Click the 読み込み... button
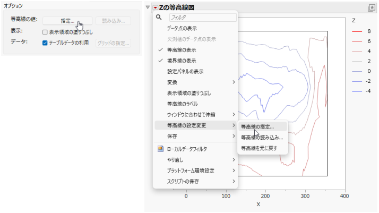Image resolution: width=379 pixels, height=213 pixels. point(114,21)
